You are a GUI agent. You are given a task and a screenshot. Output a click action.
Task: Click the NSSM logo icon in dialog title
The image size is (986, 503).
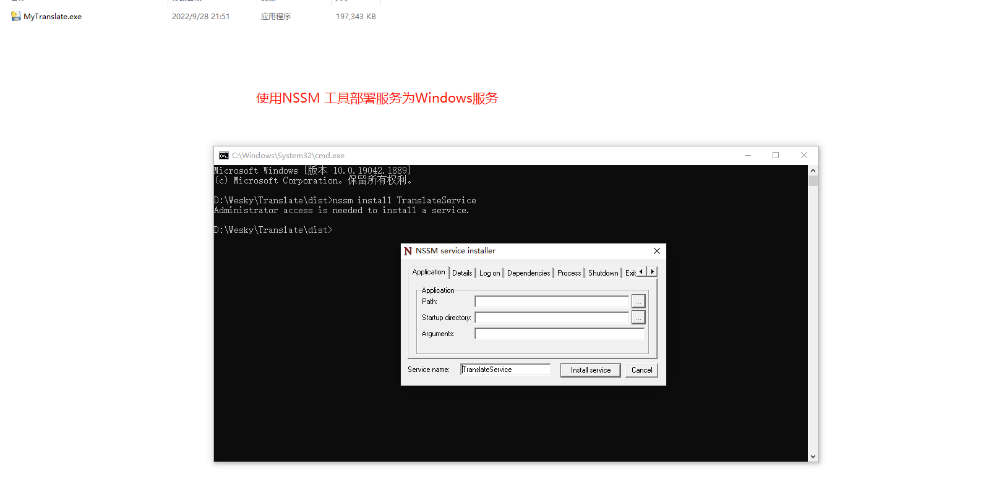pos(408,251)
